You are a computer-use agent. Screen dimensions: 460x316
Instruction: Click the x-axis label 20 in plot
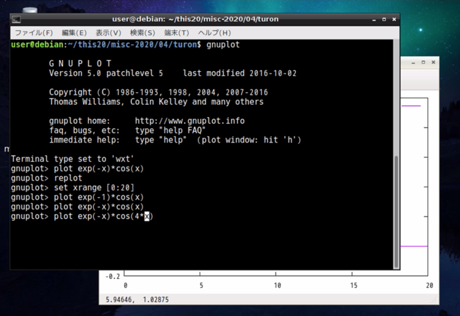coord(429,285)
